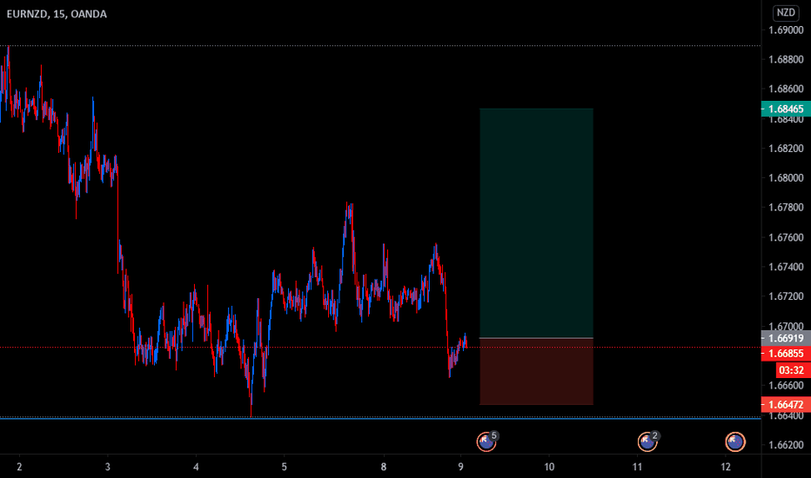This screenshot has width=811, height=478.
Task: Select the 1.66919 entry price label
Action: tap(786, 338)
